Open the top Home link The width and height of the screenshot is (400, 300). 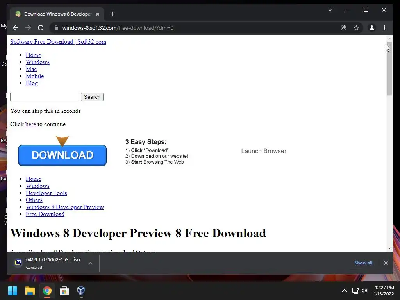click(x=34, y=55)
